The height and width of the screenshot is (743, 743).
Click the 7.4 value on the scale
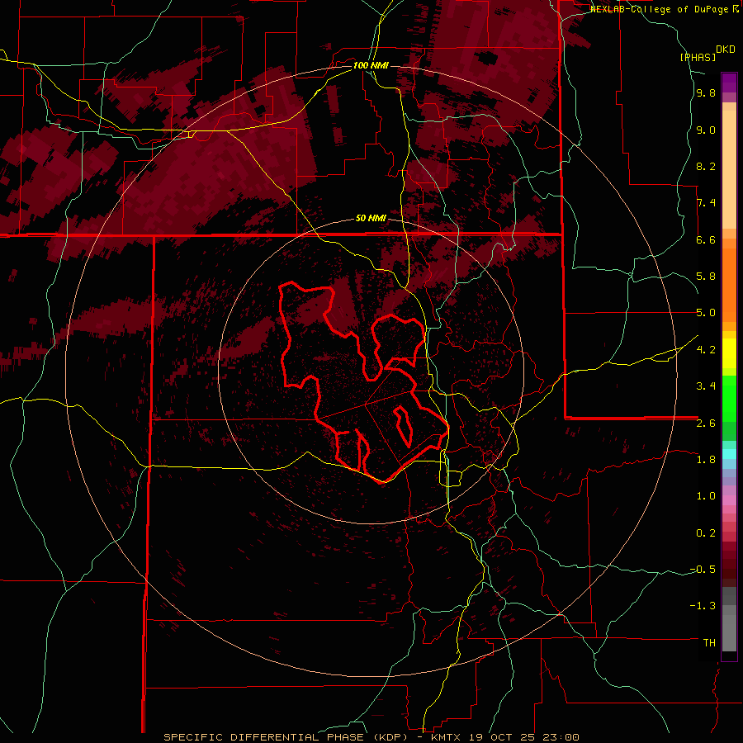coord(706,203)
